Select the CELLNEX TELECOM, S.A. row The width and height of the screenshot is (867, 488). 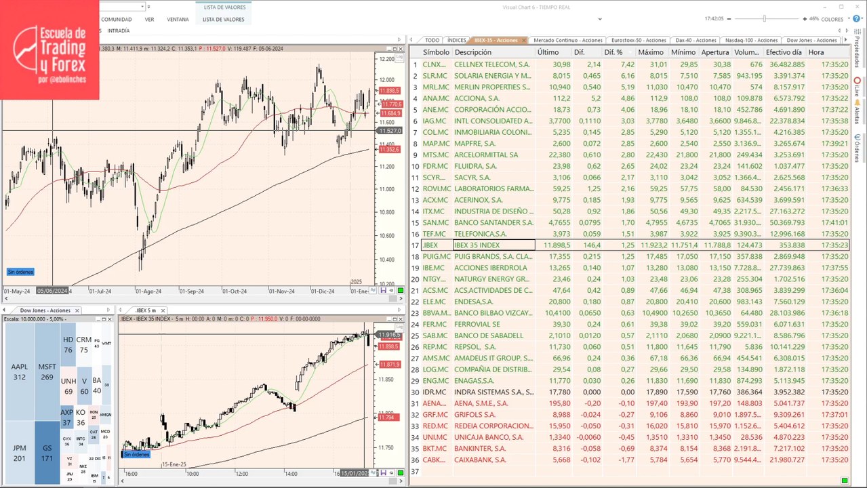pos(630,64)
